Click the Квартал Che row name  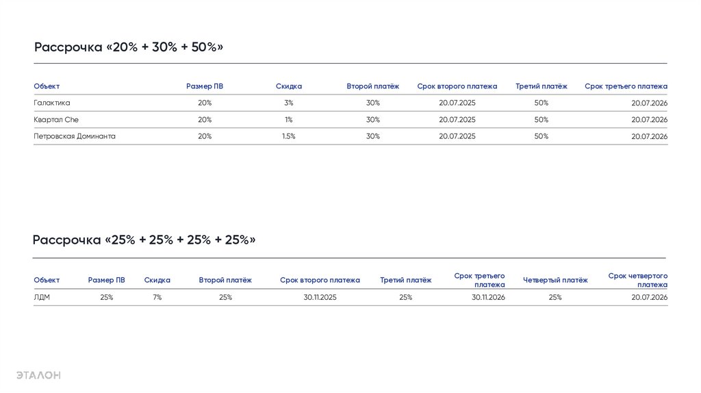[56, 120]
